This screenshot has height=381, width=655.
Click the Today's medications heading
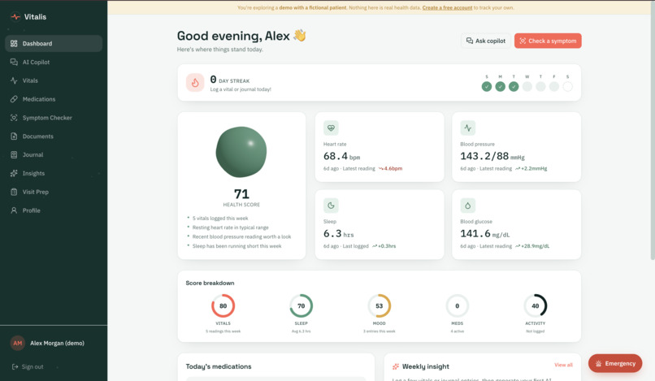pyautogui.click(x=219, y=366)
